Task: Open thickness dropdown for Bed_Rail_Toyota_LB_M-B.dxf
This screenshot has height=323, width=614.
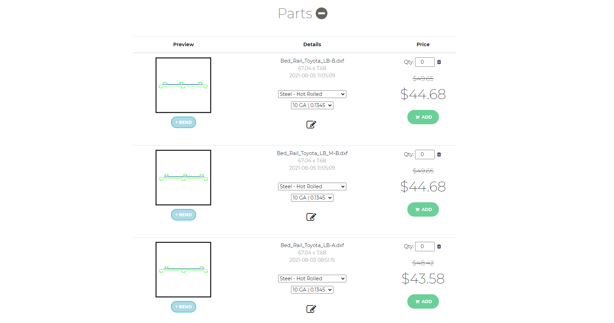Action: point(312,198)
